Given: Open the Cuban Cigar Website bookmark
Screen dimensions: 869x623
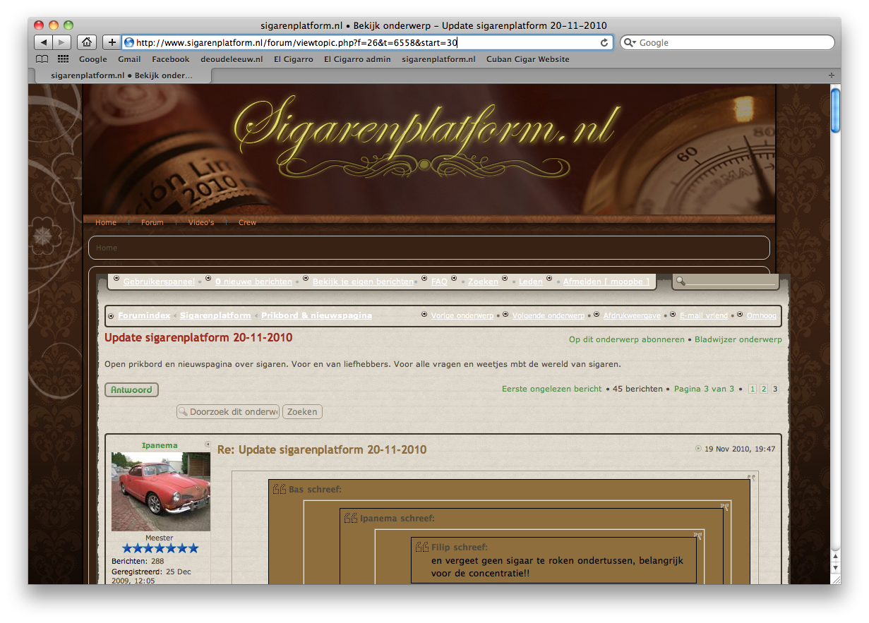Looking at the screenshot, I should click(x=528, y=59).
